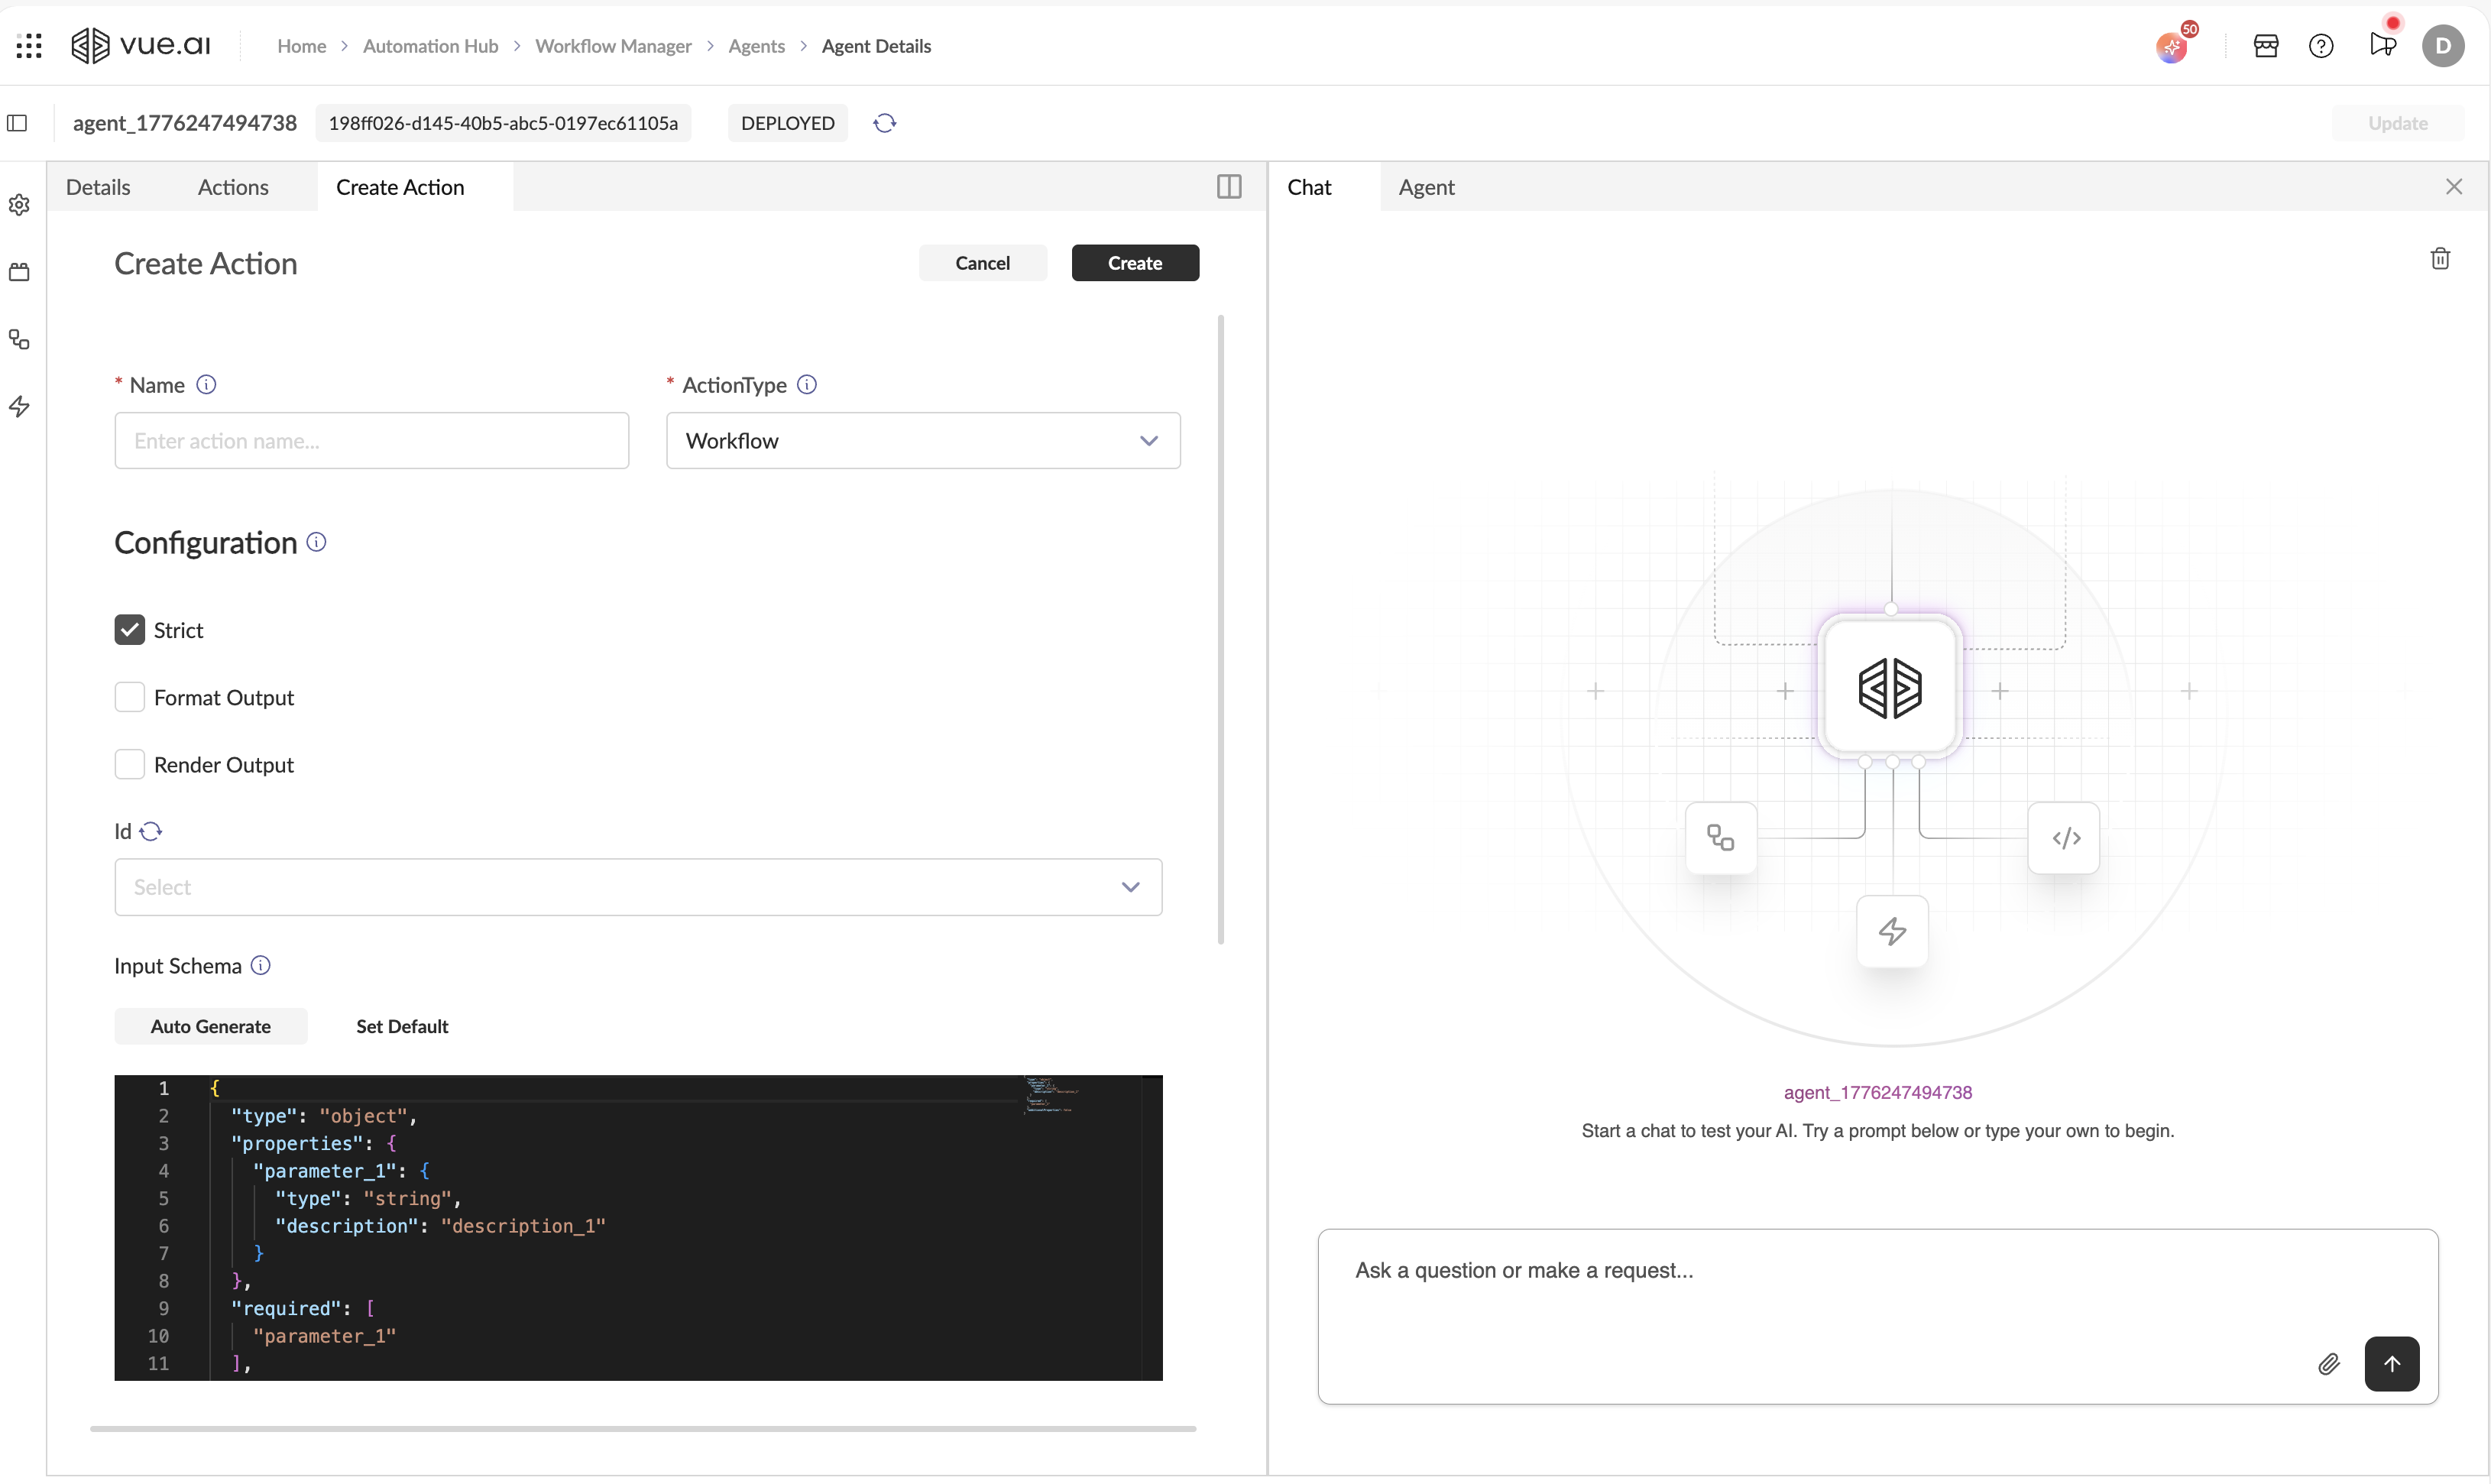Click the vue.ai logo

tap(141, 45)
